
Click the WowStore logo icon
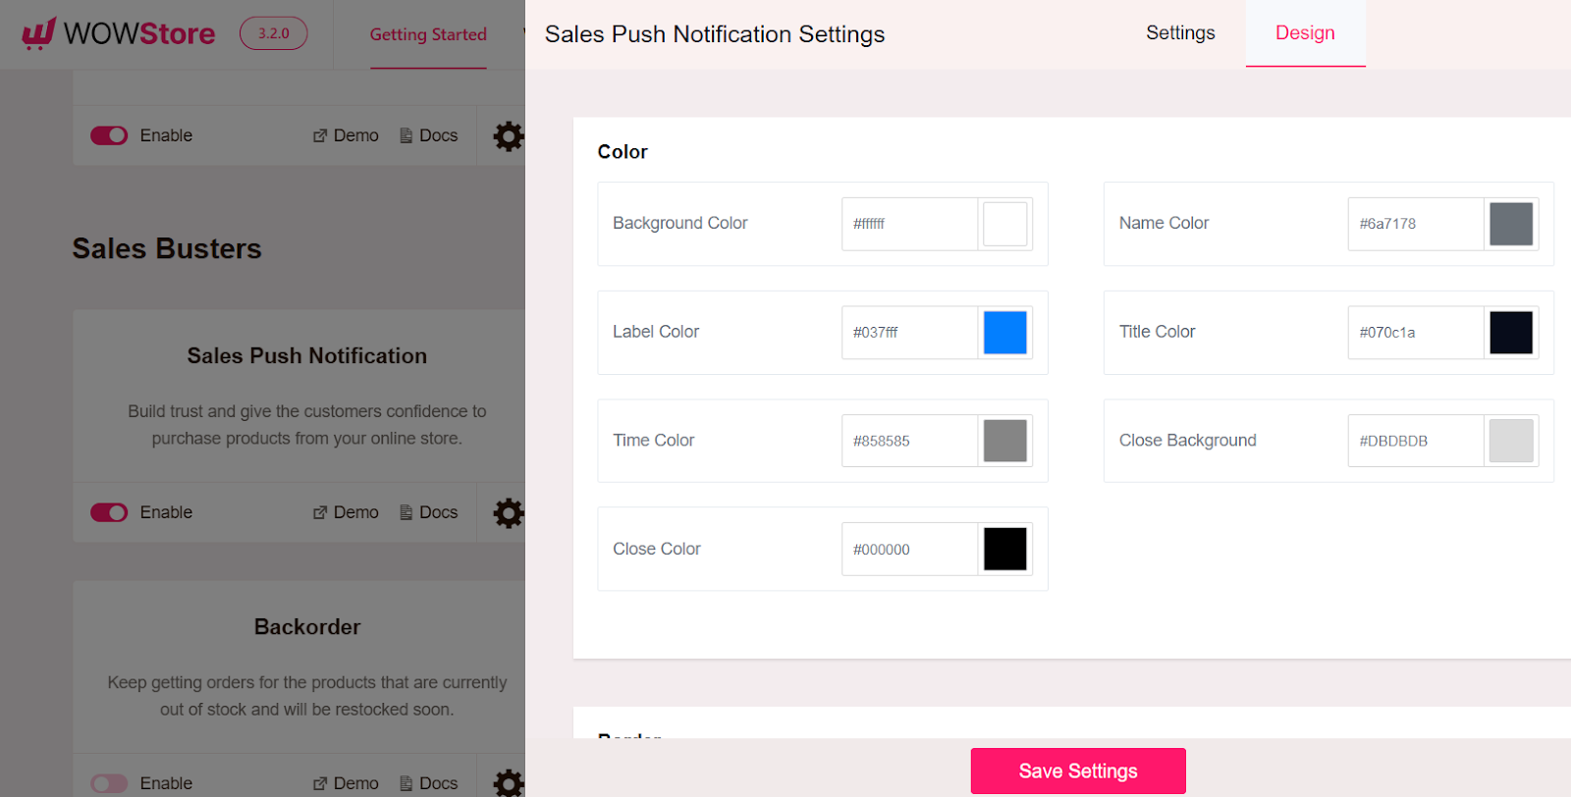(38, 33)
